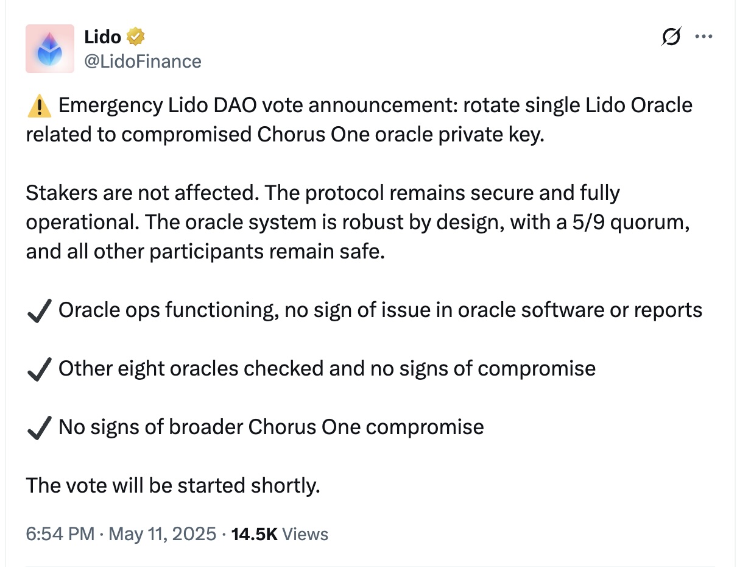
Task: Click the Stakers are not affected paragraph
Action: coord(358,223)
